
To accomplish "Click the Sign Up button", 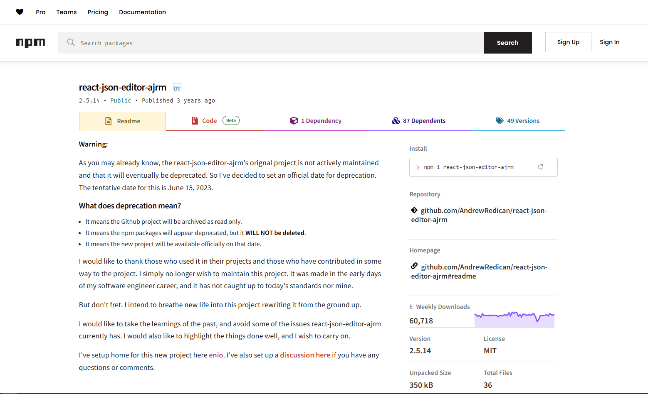I will coord(568,42).
